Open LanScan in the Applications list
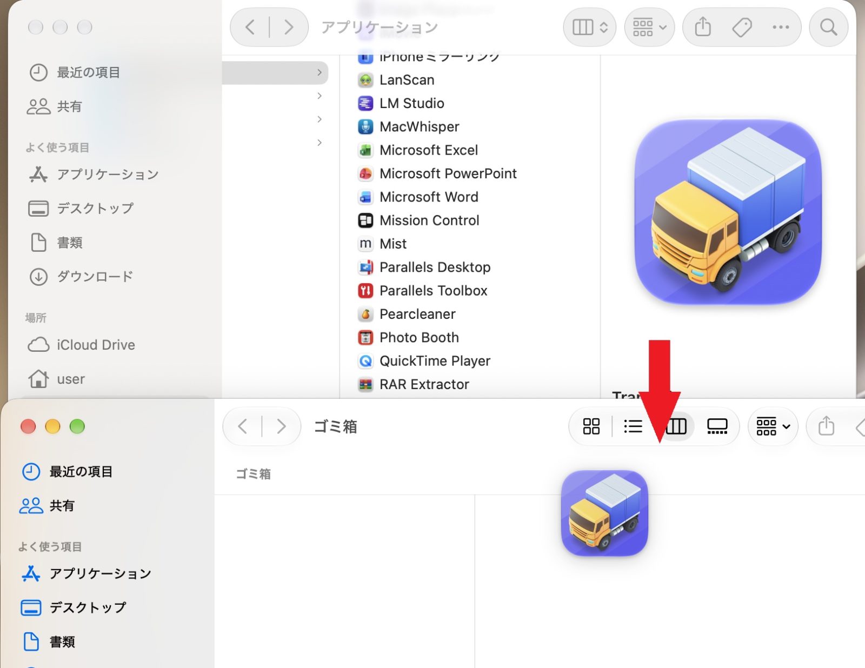The width and height of the screenshot is (865, 668). [x=407, y=80]
